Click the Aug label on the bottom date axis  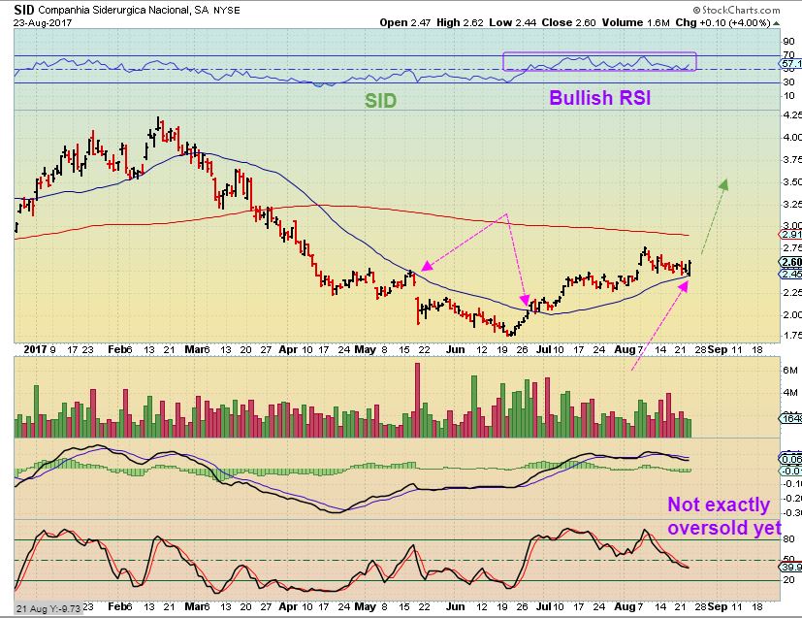[x=625, y=606]
